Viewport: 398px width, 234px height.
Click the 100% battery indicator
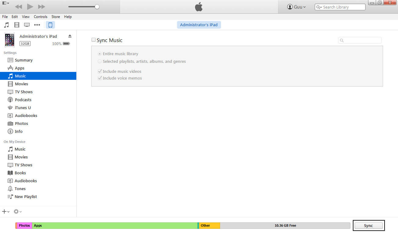pyautogui.click(x=61, y=44)
